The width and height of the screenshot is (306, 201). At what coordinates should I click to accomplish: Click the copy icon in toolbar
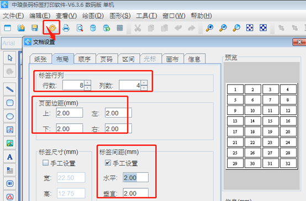click(x=151, y=28)
